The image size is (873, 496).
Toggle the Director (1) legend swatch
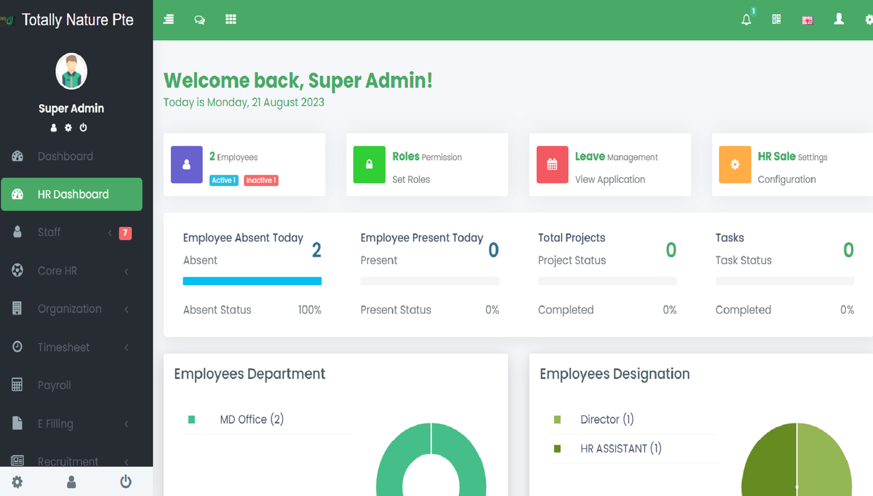click(557, 419)
